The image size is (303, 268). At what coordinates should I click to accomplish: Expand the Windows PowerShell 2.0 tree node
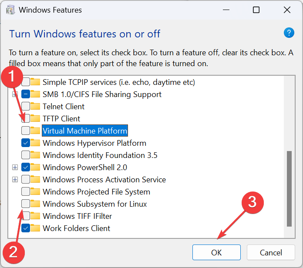[x=15, y=167]
